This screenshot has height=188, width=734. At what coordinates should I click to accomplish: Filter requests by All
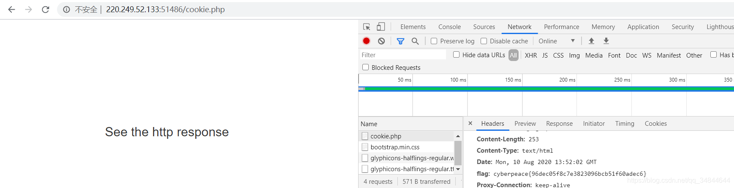pyautogui.click(x=513, y=55)
